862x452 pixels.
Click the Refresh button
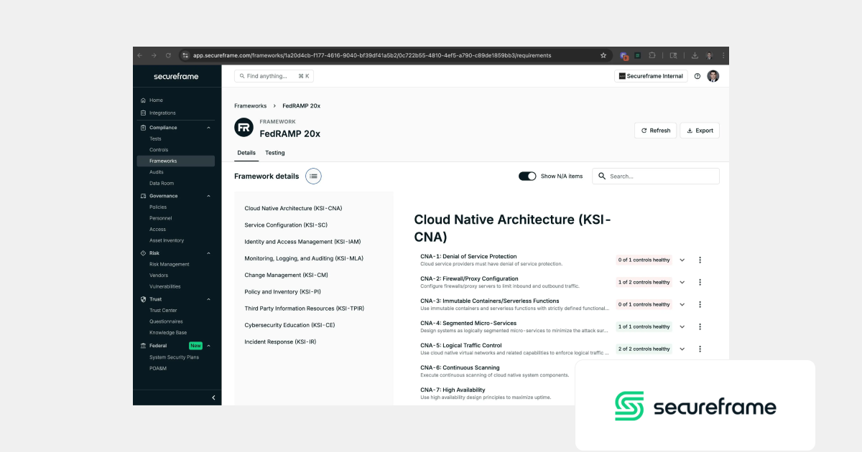click(655, 131)
